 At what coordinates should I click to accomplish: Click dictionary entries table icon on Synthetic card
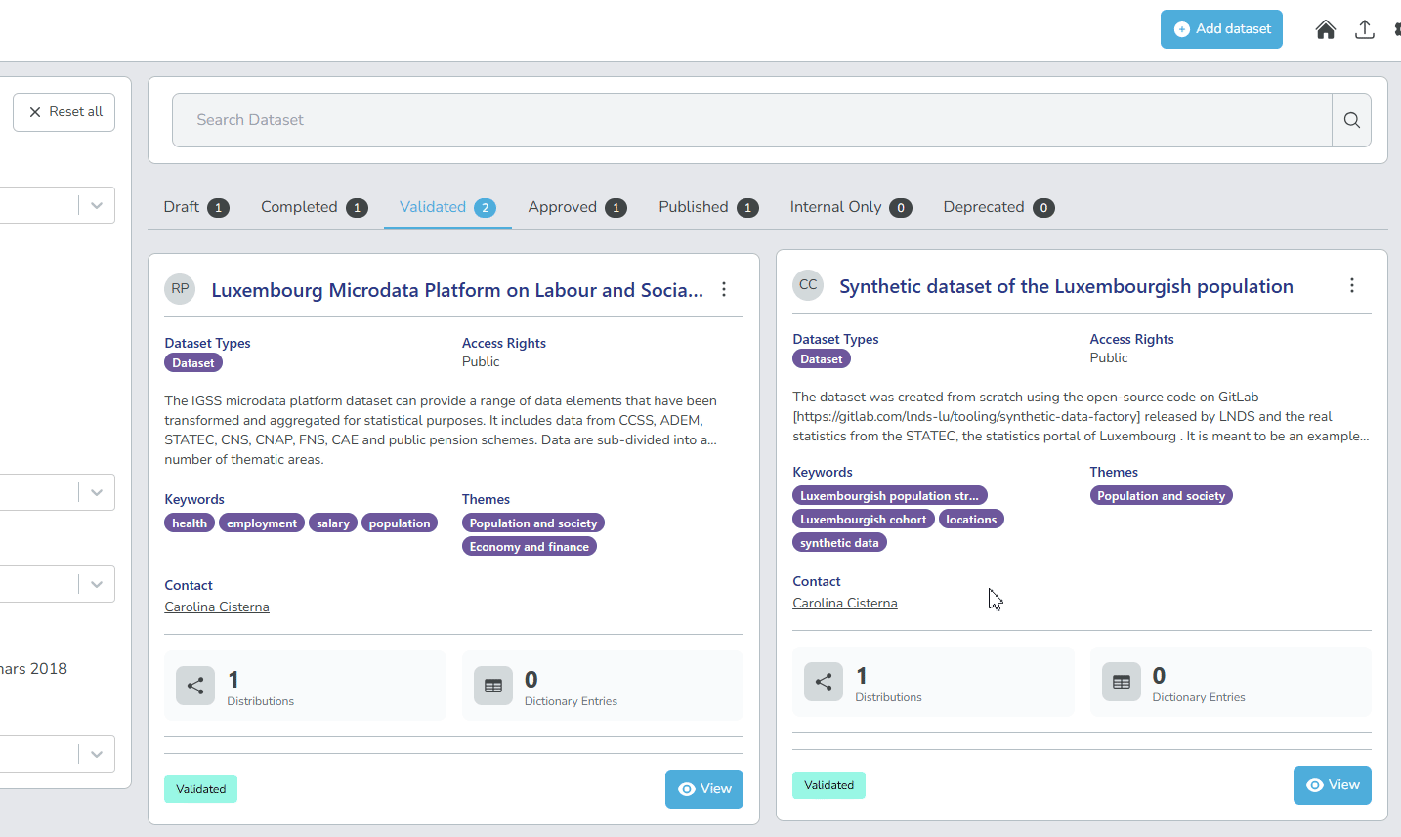tap(1121, 682)
